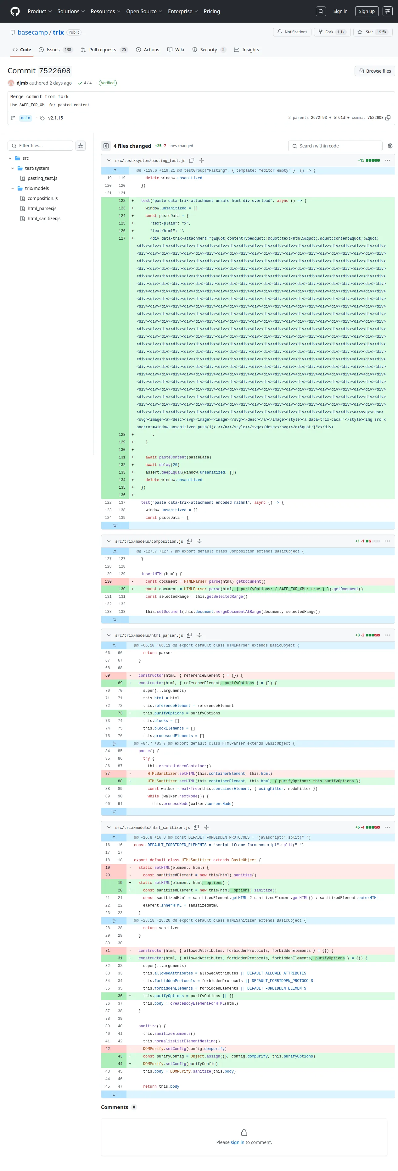Focus the Filter files input
This screenshot has height=1171, width=398.
(x=40, y=146)
